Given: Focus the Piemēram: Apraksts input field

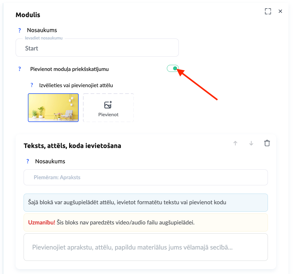Looking at the screenshot, I should coord(145,177).
